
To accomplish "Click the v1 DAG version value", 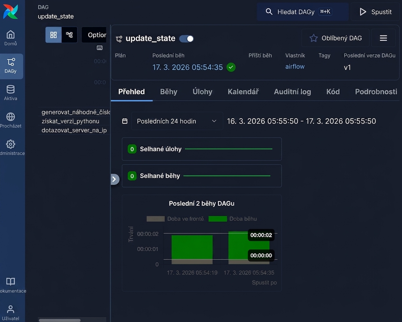I will pos(347,67).
